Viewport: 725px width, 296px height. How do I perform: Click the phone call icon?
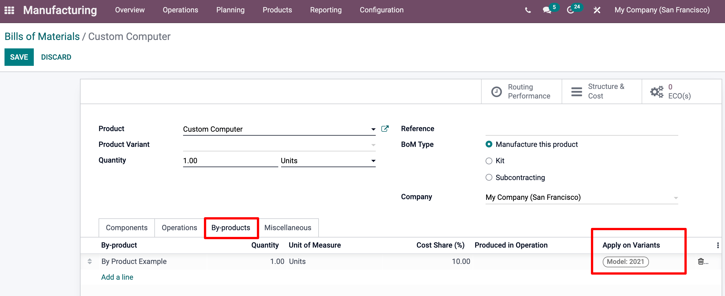(x=528, y=10)
